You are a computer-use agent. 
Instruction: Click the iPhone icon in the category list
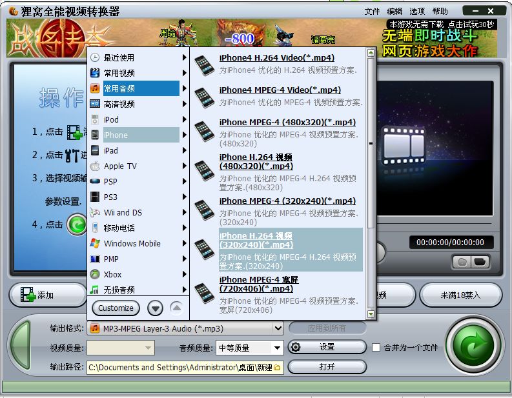(95, 135)
